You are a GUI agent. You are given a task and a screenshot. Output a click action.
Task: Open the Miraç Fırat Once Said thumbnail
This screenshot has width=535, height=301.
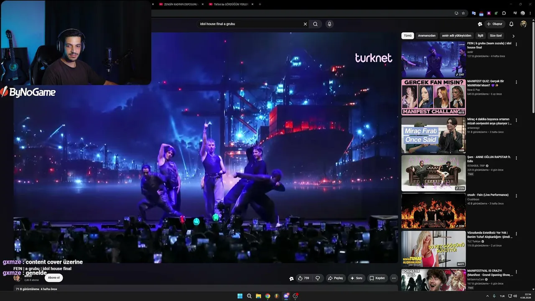pos(433,135)
